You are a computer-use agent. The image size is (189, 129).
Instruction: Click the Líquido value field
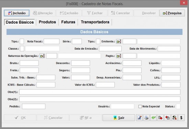(171, 63)
